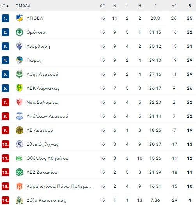The height and width of the screenshot is (205, 196).
Task: Click the Πάφος club badge
Action: 20,60
